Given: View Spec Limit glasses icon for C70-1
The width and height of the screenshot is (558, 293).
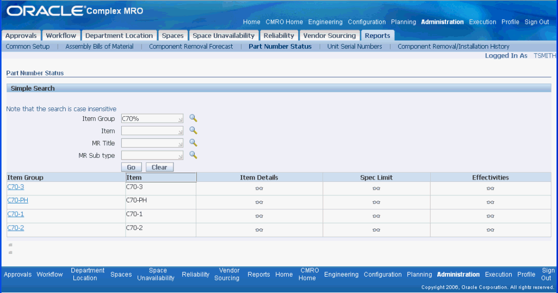Looking at the screenshot, I should (x=376, y=216).
